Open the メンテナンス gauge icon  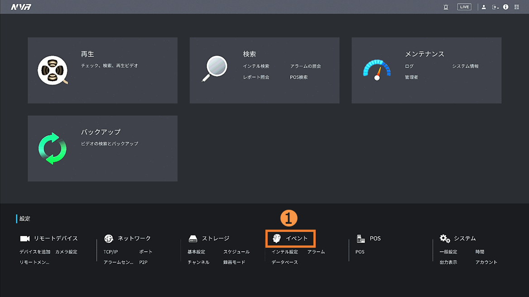pos(376,71)
